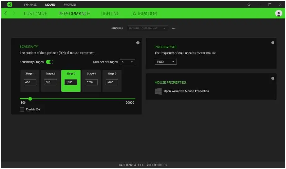Open the Performance tab
Image resolution: width=286 pixels, height=169 pixels.
coord(74,13)
